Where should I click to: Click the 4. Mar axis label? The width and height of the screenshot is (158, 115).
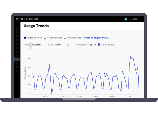(x=96, y=96)
